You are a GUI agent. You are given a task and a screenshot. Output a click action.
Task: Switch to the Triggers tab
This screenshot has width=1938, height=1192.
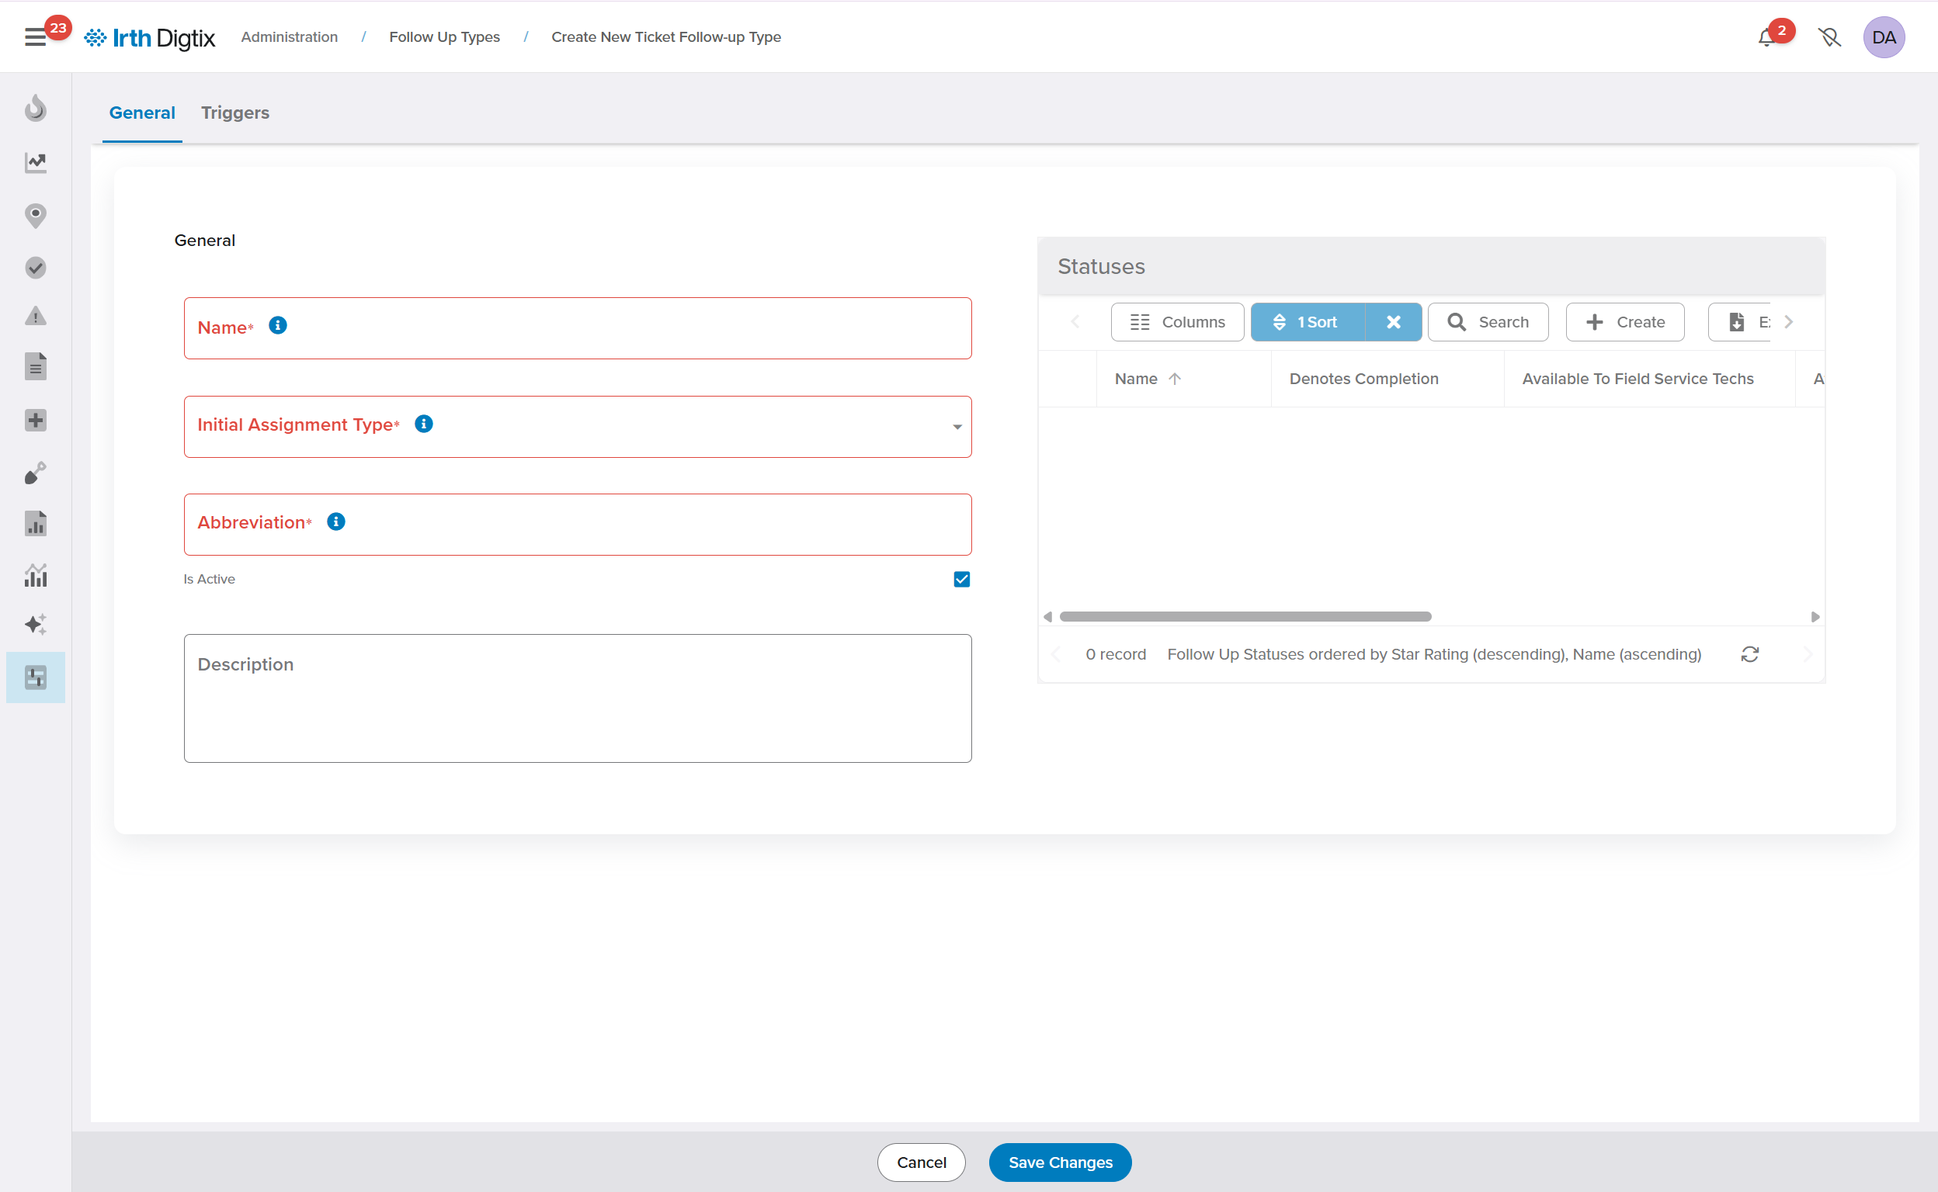pyautogui.click(x=235, y=113)
